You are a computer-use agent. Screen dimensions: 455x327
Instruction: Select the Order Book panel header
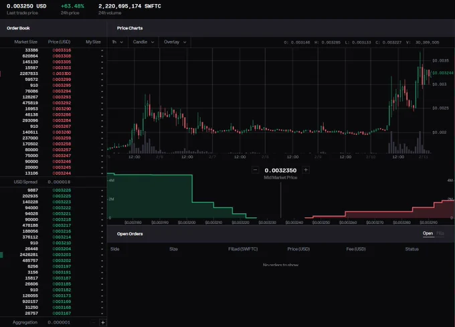point(18,28)
